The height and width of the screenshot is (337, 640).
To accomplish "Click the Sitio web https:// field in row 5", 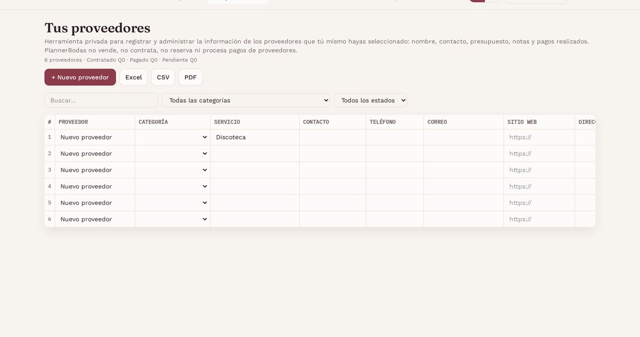I will [539, 203].
